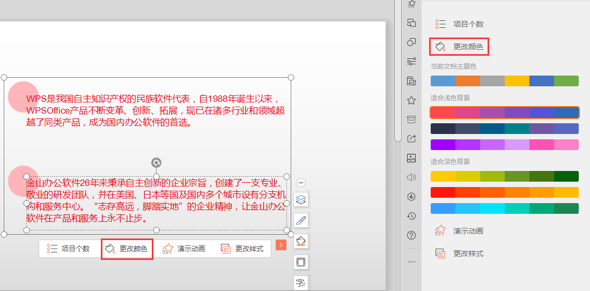Click the star icon of panel 演示动画

(440, 230)
